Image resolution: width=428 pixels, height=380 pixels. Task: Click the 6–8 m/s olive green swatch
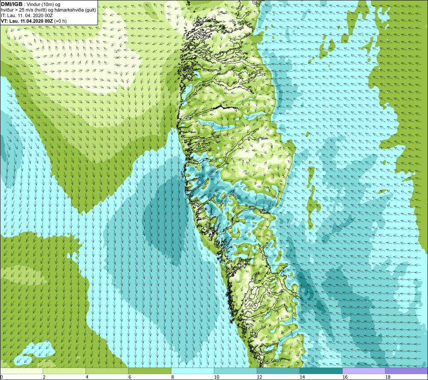coord(150,371)
